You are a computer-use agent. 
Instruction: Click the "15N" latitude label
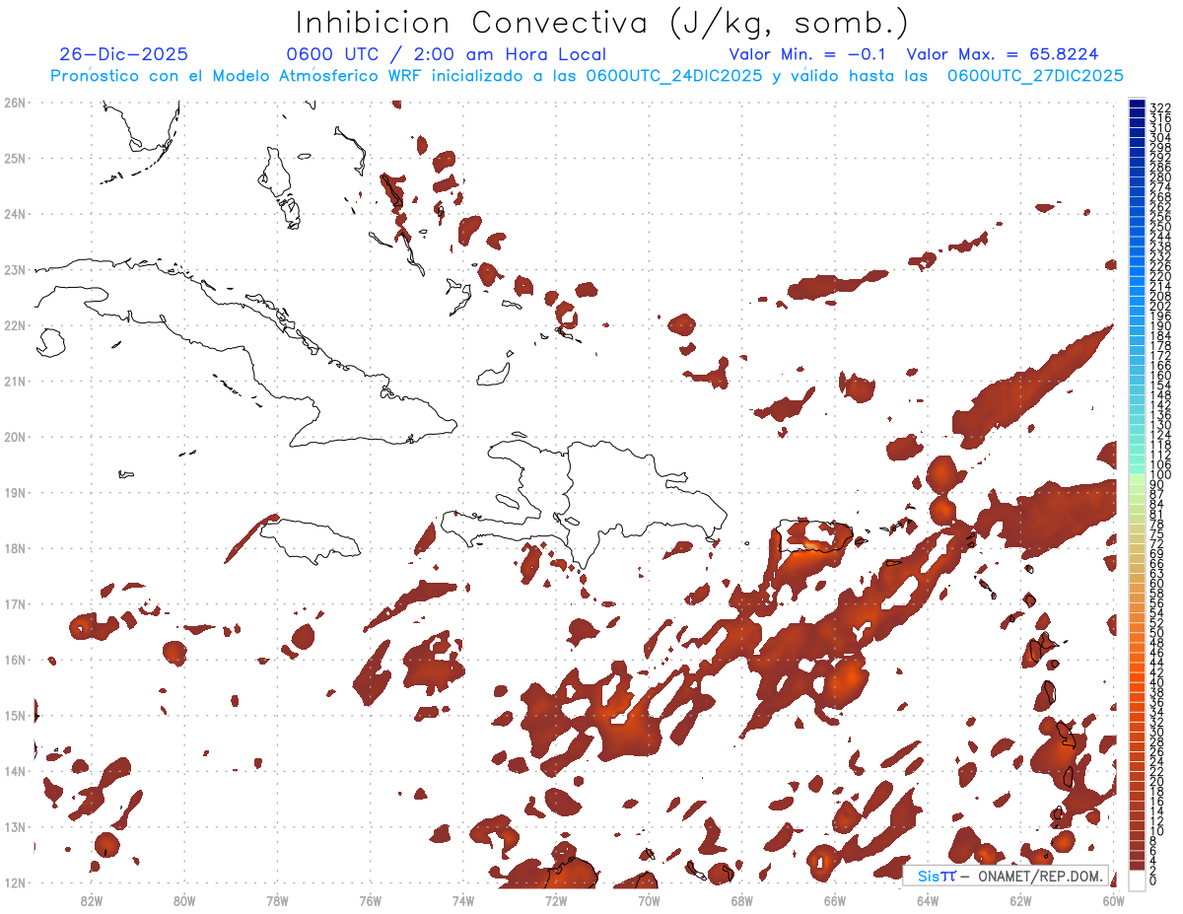[x=15, y=715]
